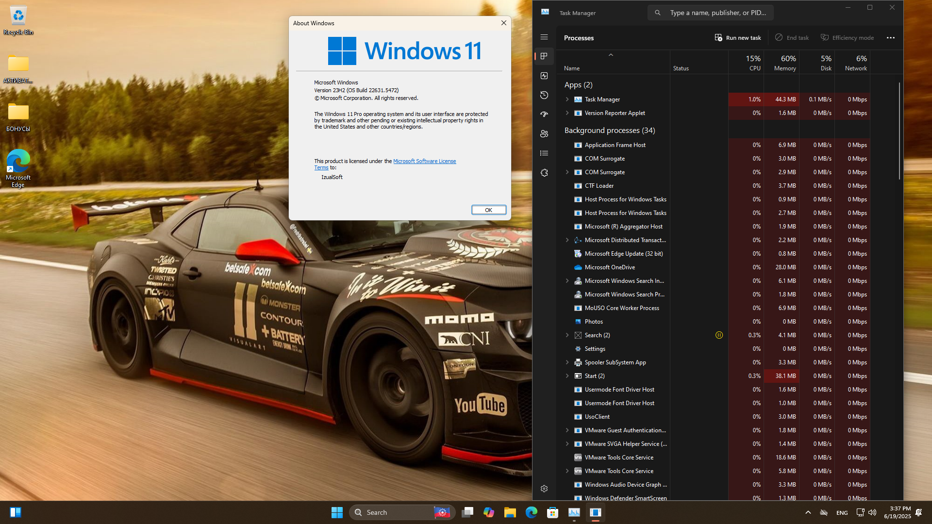Screen dimensions: 932x524
Task: Expand the Search (2) process group
Action: 567,335
